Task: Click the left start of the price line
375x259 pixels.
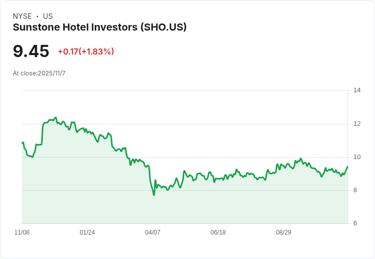Action: [x=22, y=143]
